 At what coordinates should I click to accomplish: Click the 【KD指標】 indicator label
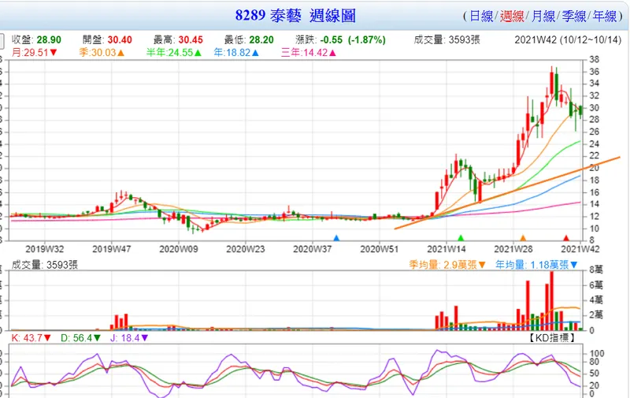551,338
